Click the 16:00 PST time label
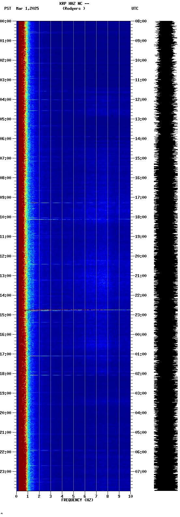Screen dimensions: 180x517 pos(6,335)
